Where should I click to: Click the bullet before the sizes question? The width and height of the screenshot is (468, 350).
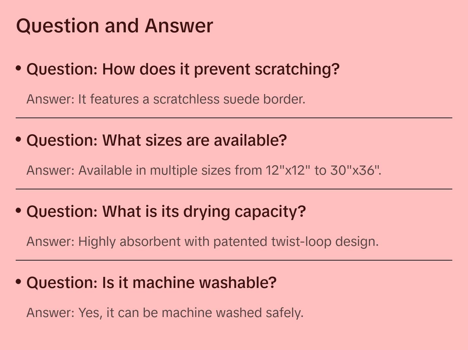pyautogui.click(x=19, y=139)
